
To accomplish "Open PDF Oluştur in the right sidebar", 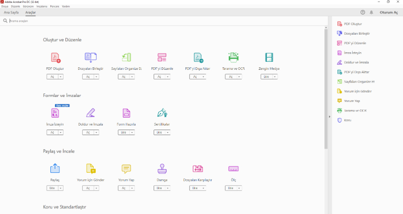I will [x=350, y=24].
